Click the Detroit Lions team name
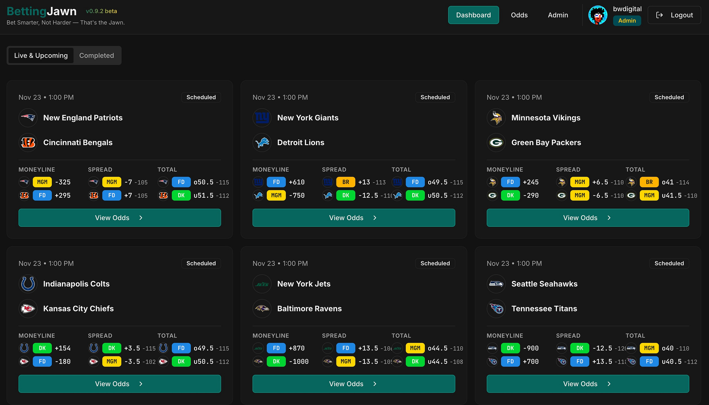The height and width of the screenshot is (405, 709). click(301, 143)
